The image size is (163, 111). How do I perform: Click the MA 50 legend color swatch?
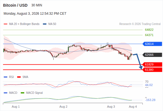[x=45, y=24]
